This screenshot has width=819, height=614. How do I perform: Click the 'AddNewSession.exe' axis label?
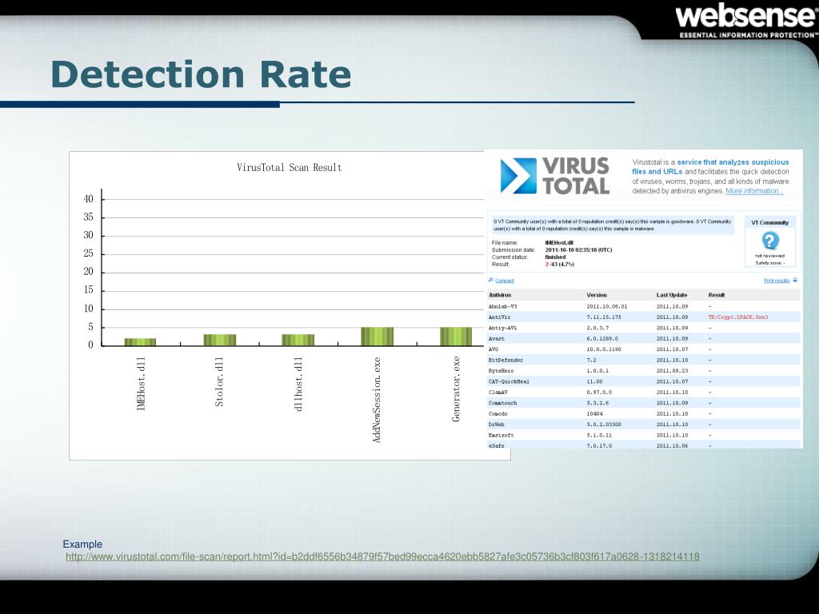(378, 400)
